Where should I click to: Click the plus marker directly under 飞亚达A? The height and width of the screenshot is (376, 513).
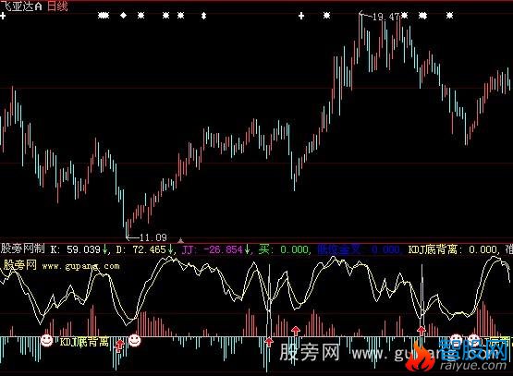[3, 16]
